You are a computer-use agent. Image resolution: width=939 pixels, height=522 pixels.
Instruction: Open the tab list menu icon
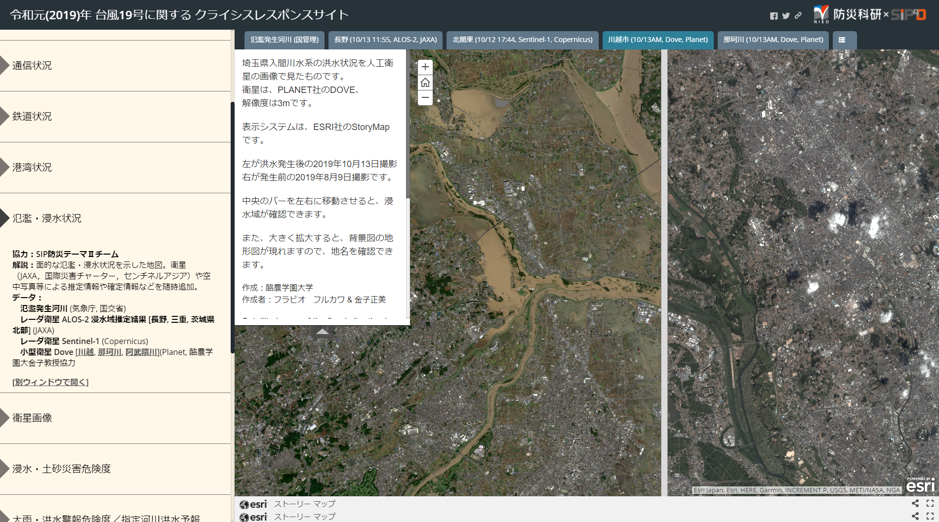click(842, 40)
